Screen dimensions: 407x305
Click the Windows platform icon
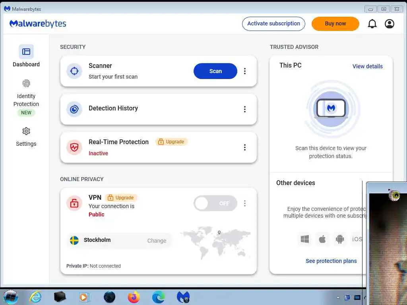point(305,239)
